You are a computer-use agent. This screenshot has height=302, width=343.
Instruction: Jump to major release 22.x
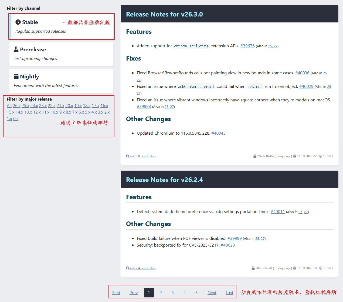coord(52,106)
